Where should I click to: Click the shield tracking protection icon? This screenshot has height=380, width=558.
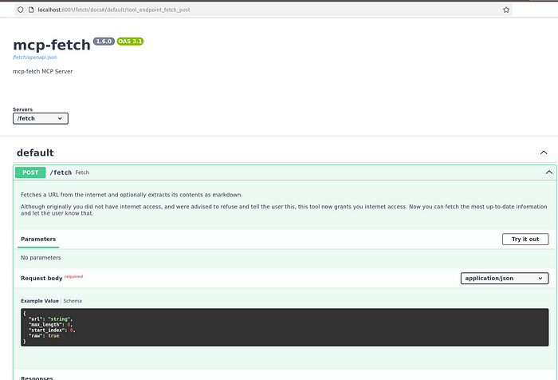point(20,10)
